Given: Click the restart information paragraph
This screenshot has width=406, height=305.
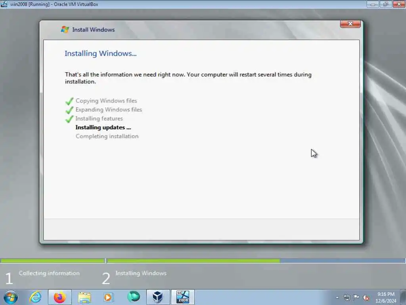Looking at the screenshot, I should click(x=188, y=78).
